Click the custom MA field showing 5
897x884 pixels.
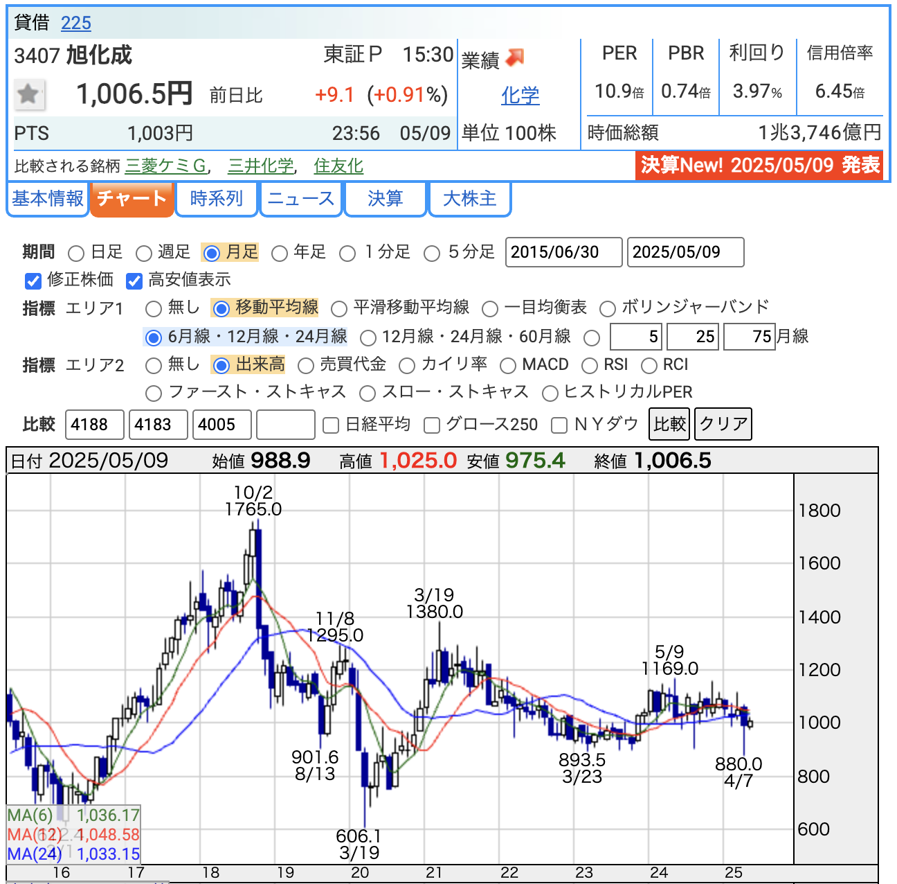636,337
